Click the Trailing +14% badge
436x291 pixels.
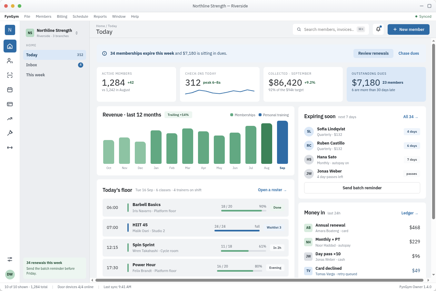pos(178,115)
